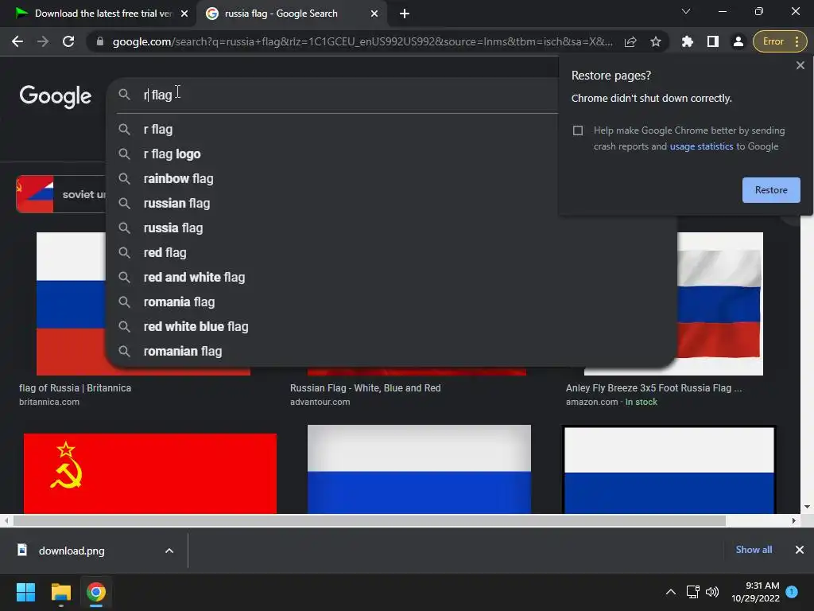The width and height of the screenshot is (814, 611).
Task: Go back to the previous page
Action: click(x=17, y=41)
